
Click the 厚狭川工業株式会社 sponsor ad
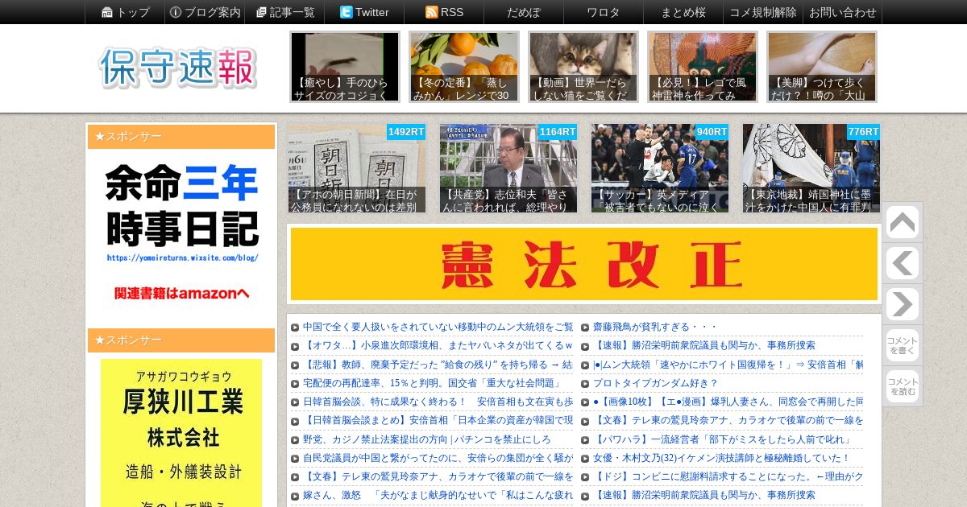181,433
